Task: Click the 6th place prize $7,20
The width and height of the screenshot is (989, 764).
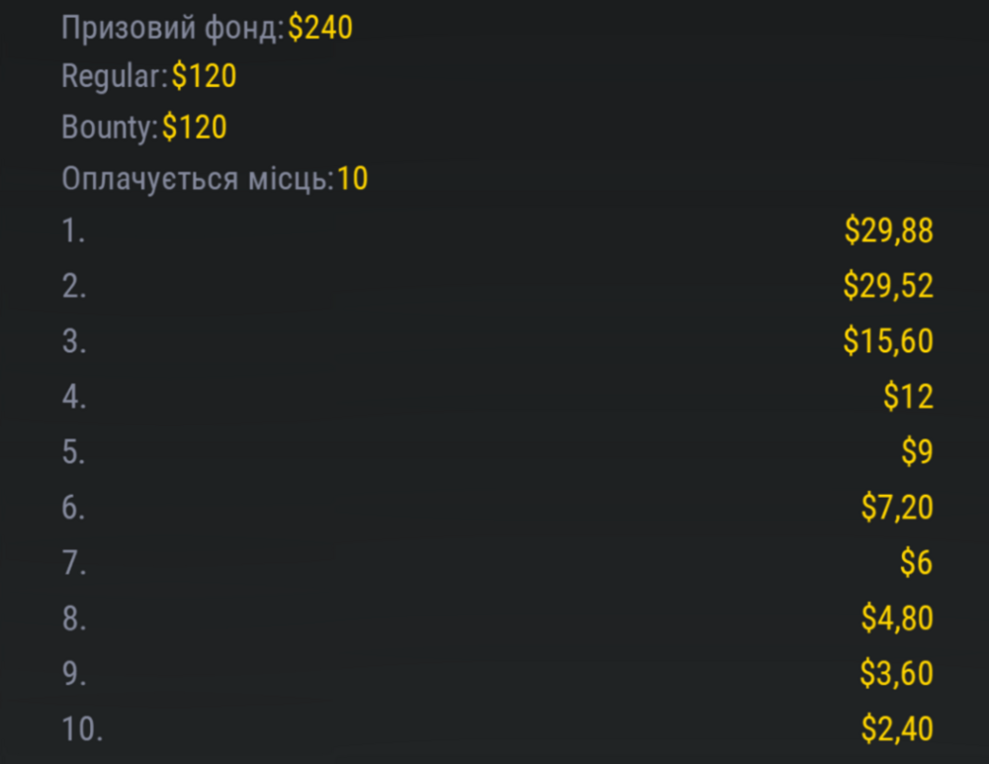Action: (x=897, y=507)
